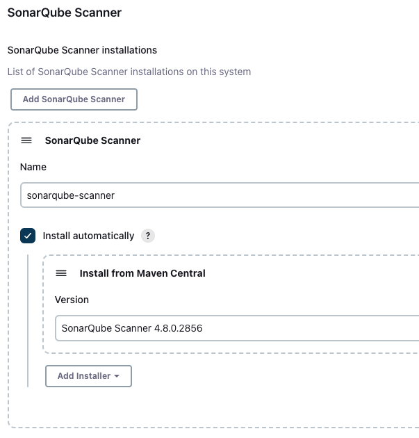Click the Version field label
The width and height of the screenshot is (419, 438).
click(x=72, y=300)
